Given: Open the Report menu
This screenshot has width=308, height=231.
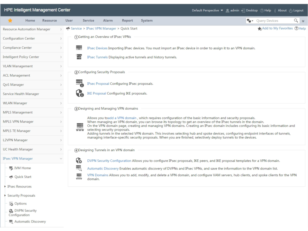Looking at the screenshot, I should [127, 20].
